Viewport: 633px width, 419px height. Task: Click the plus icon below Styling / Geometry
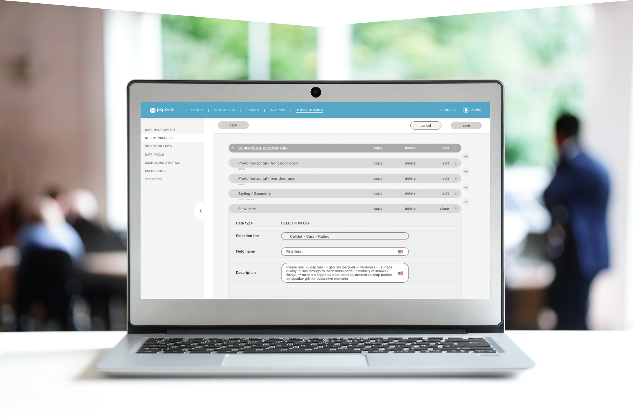466,202
